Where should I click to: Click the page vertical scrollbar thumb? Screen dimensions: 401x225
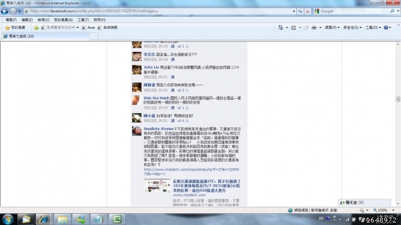click(398, 99)
